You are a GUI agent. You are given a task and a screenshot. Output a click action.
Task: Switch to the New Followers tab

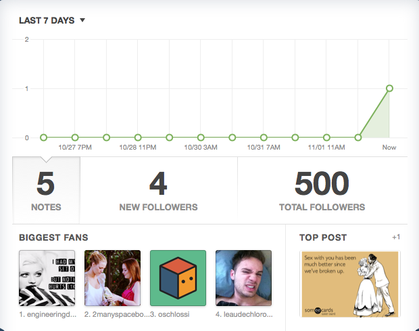point(158,190)
